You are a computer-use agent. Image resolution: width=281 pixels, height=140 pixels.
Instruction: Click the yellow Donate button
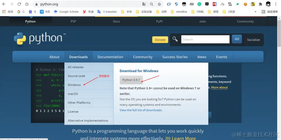click(x=160, y=40)
